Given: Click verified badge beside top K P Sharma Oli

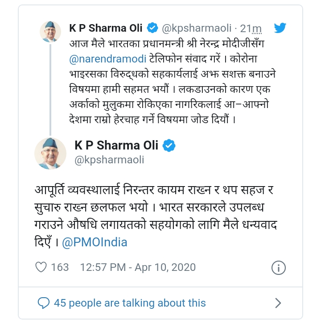Looking at the screenshot, I should click(x=152, y=28).
